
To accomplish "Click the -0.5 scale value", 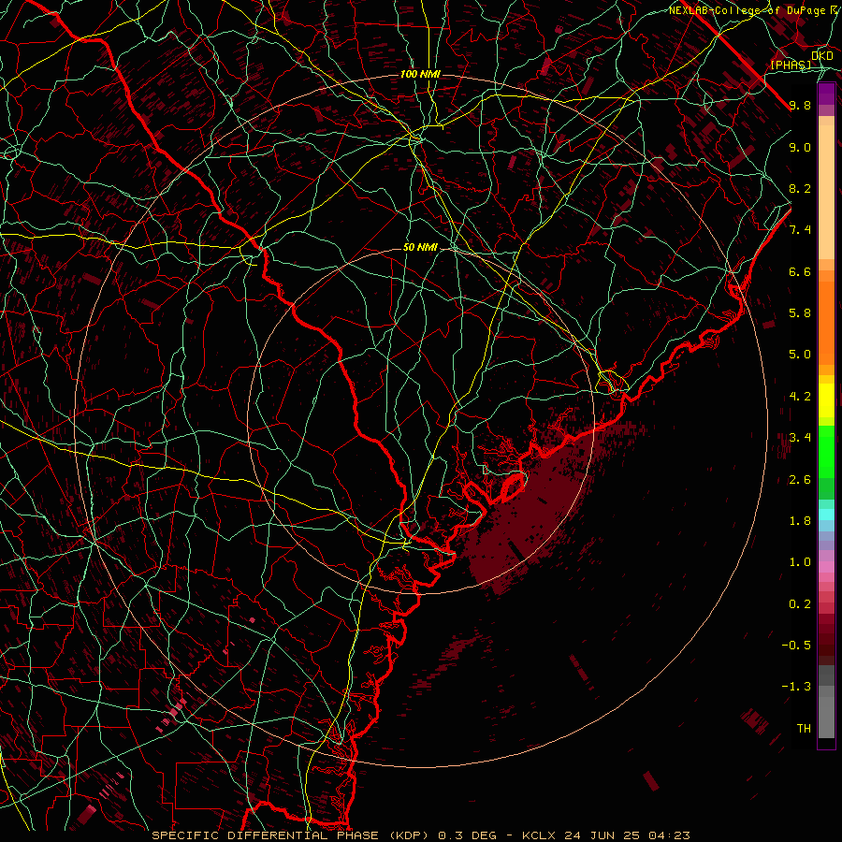I will pyautogui.click(x=796, y=646).
